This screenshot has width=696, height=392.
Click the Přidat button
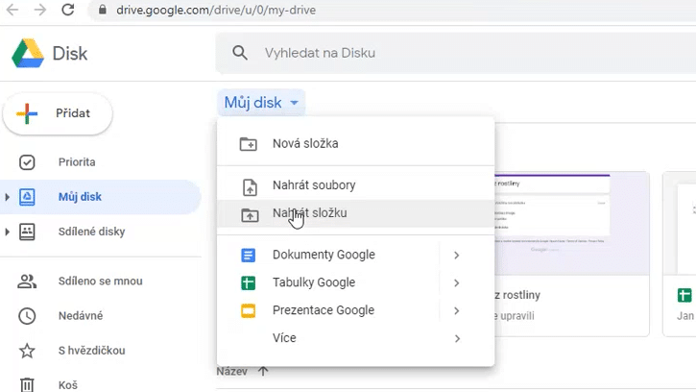point(58,113)
